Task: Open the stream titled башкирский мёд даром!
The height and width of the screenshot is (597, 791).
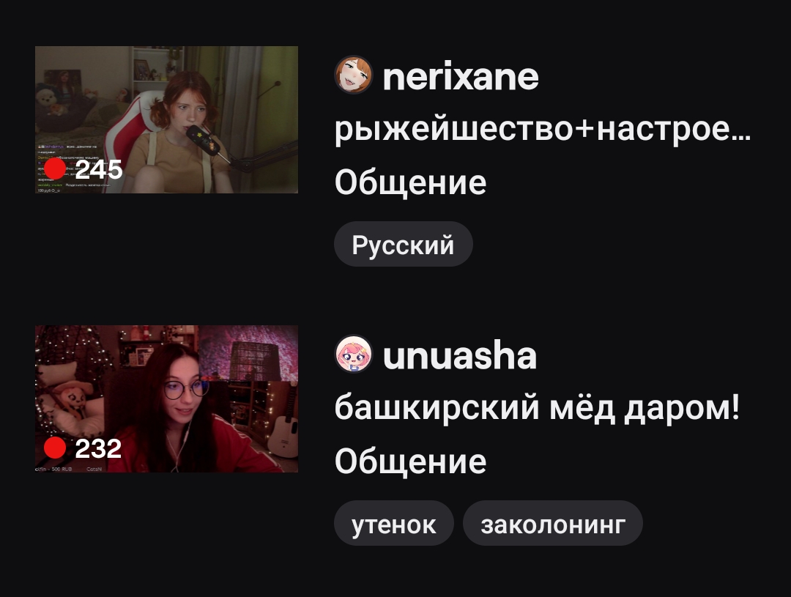Action: 537,407
